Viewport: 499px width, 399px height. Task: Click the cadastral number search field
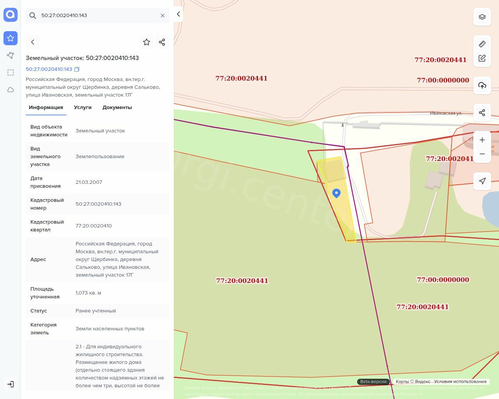[x=97, y=16]
